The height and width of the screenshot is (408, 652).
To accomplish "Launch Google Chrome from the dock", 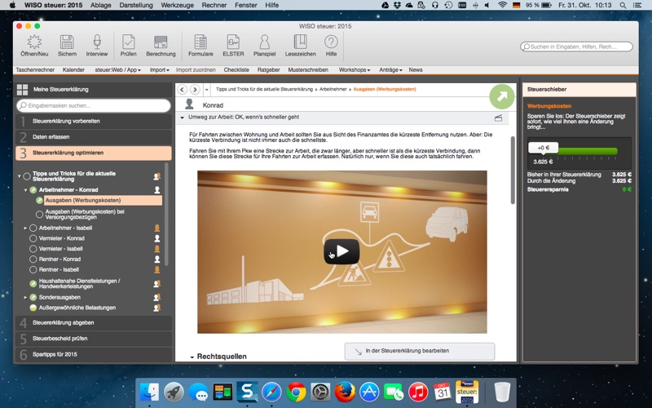I will pos(296,392).
